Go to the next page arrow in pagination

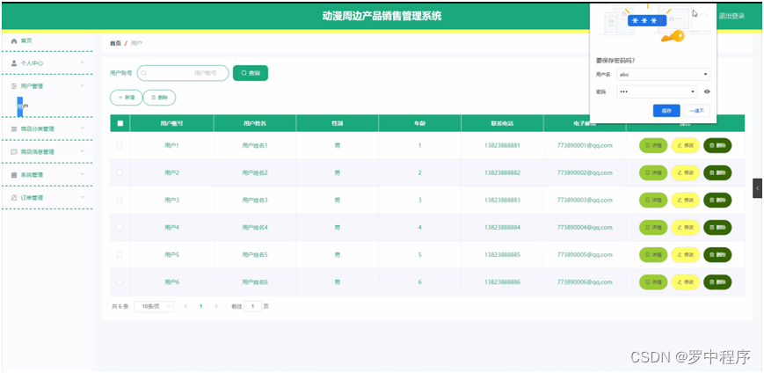(x=216, y=306)
